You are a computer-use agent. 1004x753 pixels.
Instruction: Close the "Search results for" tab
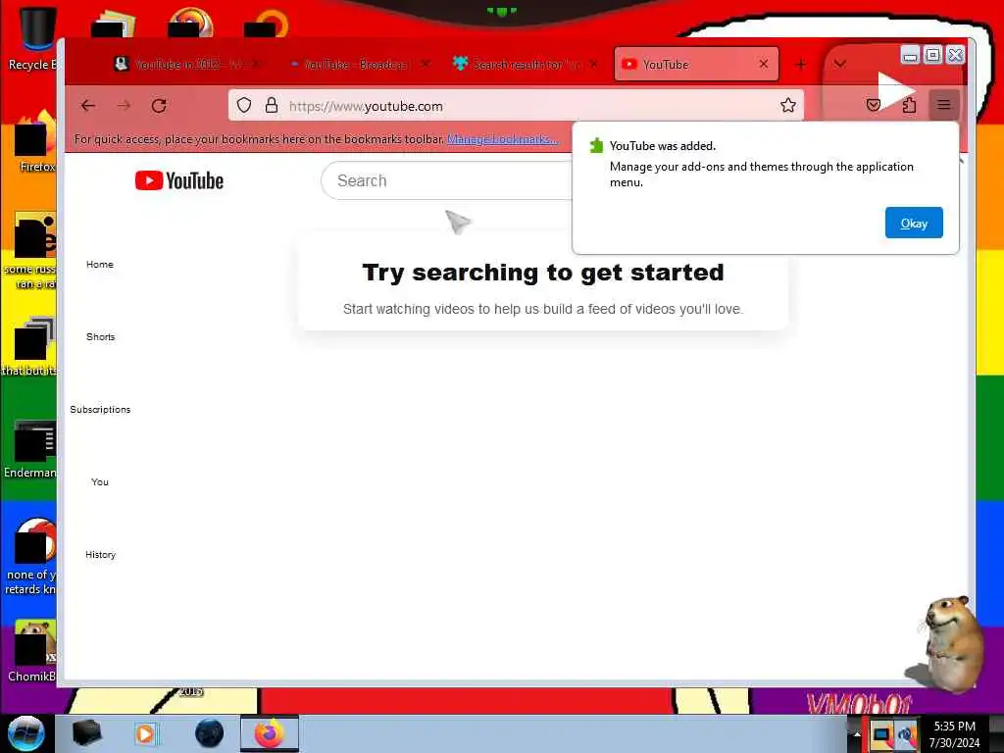[593, 64]
